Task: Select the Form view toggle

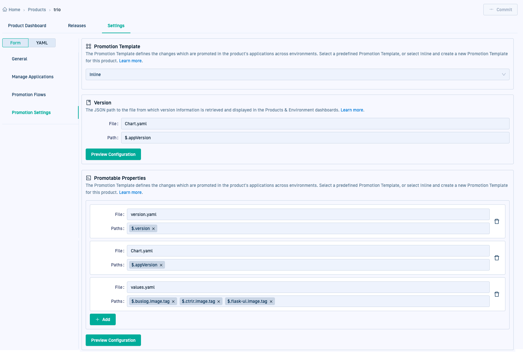Action: 15,43
